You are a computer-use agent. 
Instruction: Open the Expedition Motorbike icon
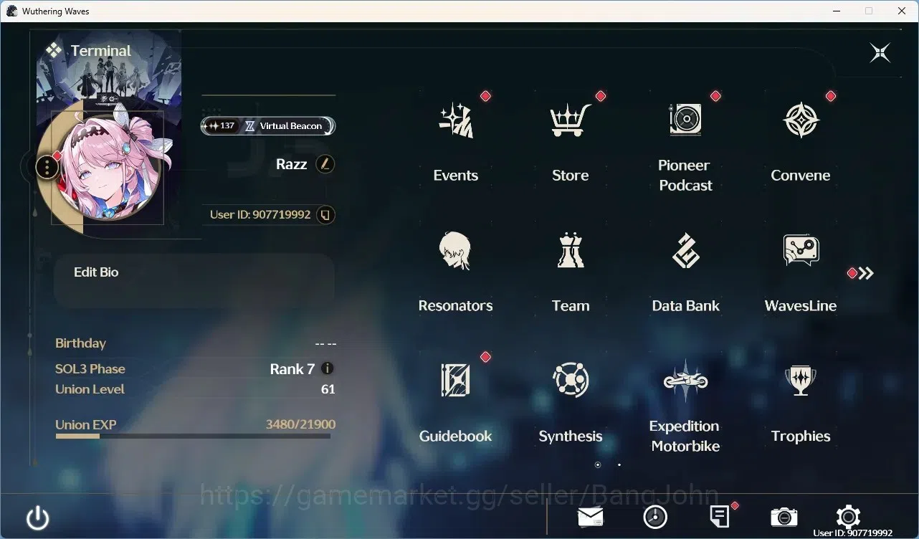686,381
